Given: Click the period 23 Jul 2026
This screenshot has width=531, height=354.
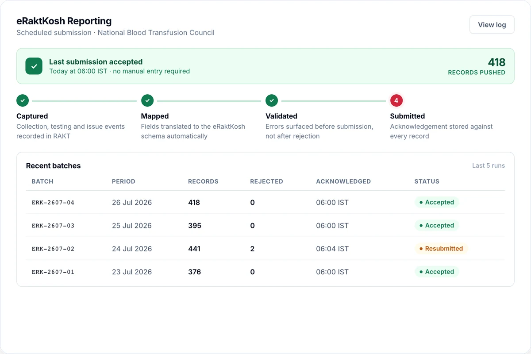Looking at the screenshot, I should (132, 272).
